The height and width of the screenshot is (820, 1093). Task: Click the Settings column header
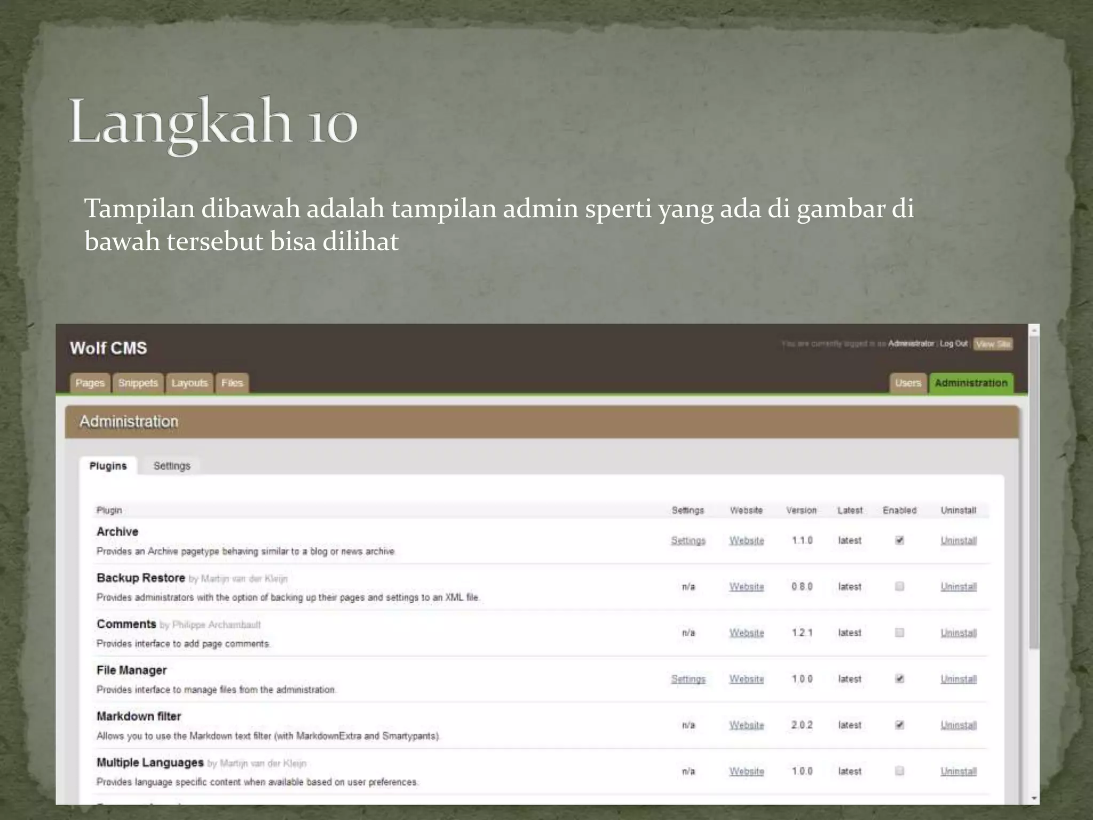[x=688, y=510]
